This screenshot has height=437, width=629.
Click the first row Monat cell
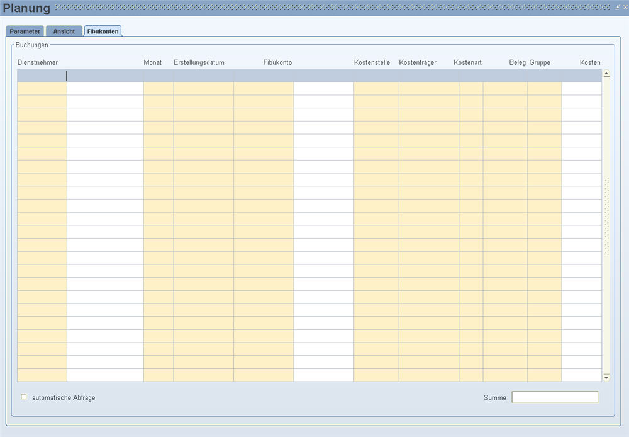[158, 76]
